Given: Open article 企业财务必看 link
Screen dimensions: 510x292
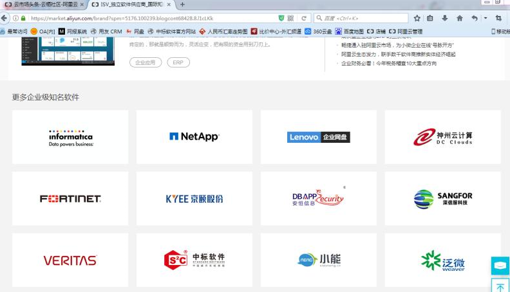Looking at the screenshot, I should [x=389, y=63].
